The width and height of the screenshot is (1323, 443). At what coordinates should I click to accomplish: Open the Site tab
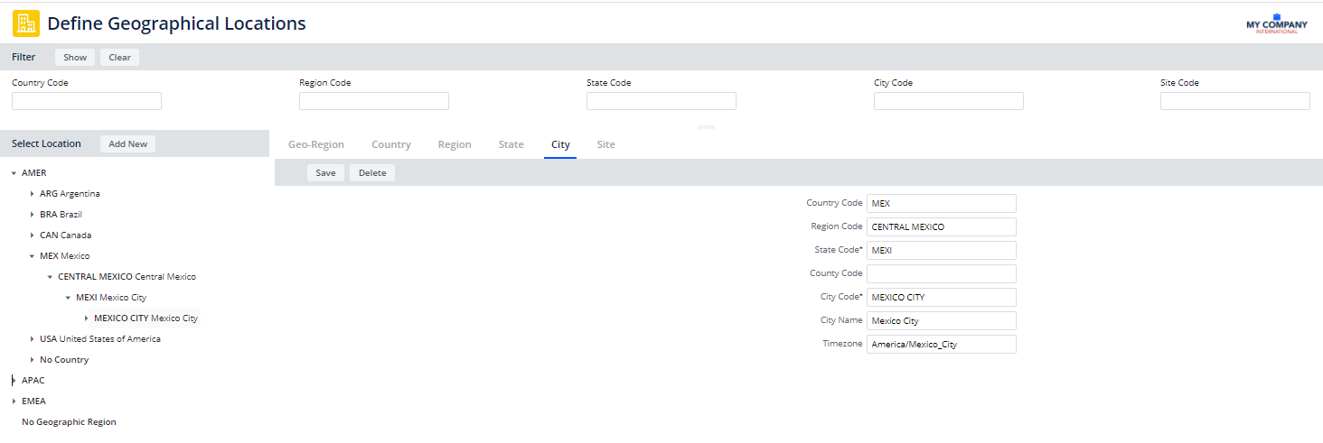point(605,144)
